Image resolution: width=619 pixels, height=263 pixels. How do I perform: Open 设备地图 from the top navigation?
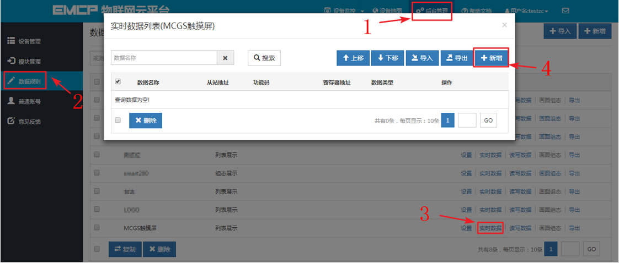coord(387,10)
